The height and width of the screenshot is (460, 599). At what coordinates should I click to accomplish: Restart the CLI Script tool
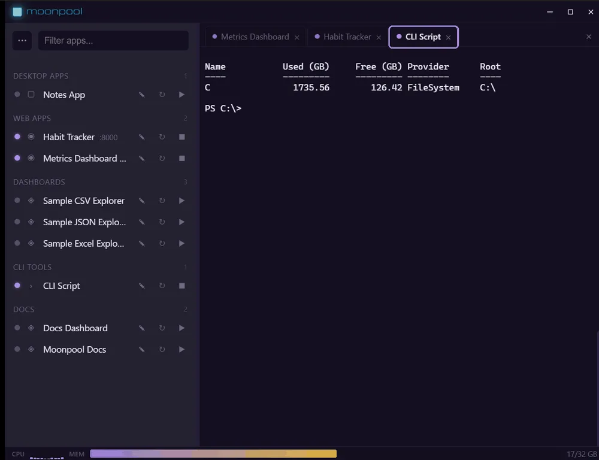(x=162, y=286)
